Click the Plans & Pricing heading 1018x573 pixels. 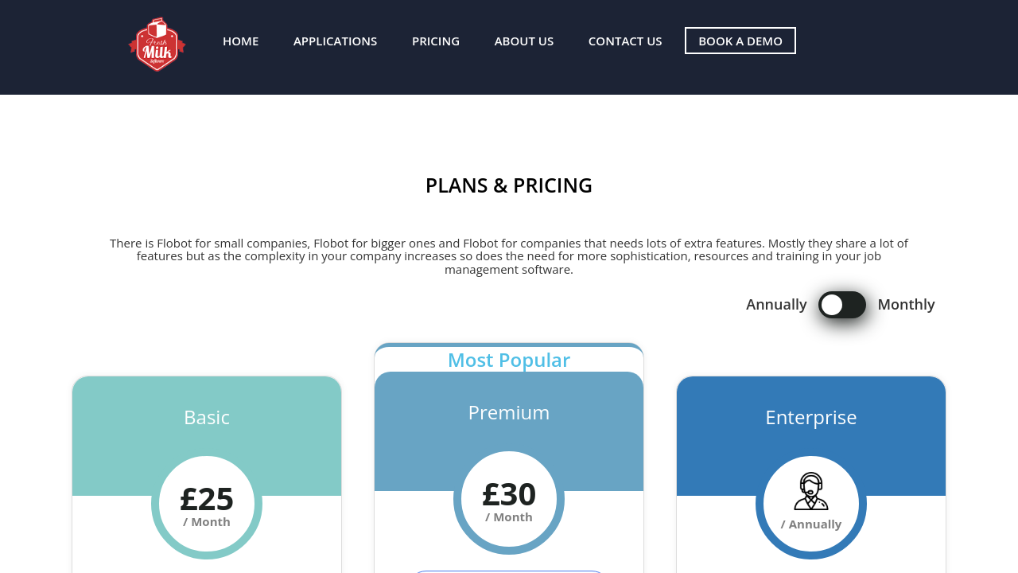point(509,185)
